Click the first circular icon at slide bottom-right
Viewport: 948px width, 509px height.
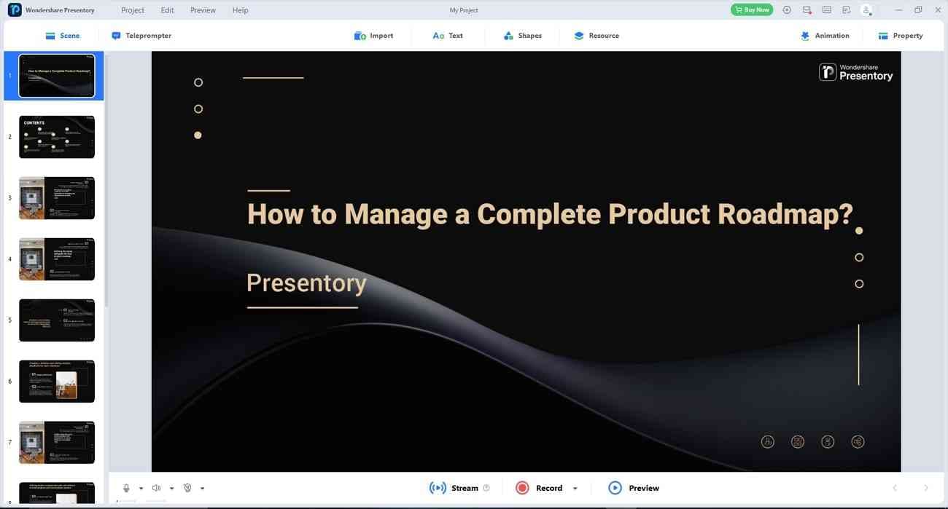[x=767, y=441]
